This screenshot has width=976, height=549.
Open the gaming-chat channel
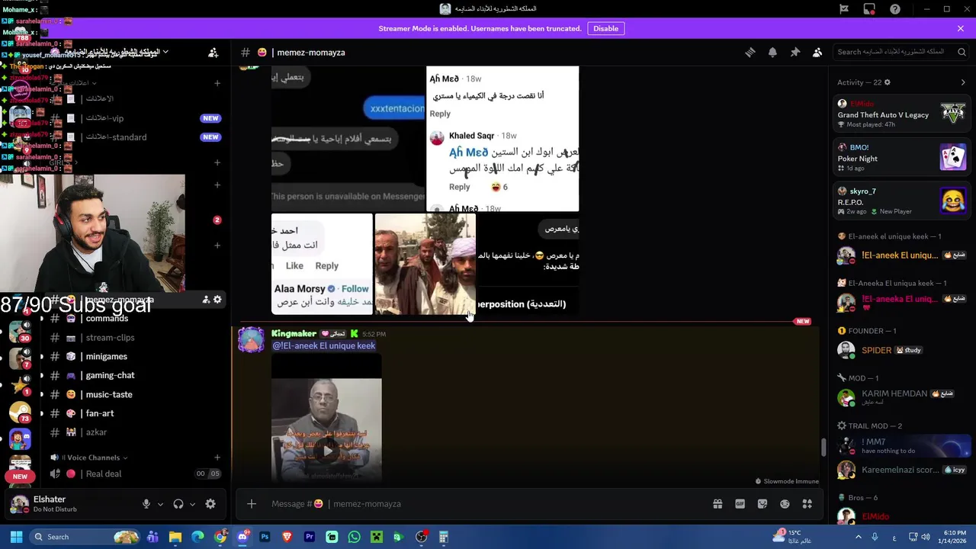coord(110,375)
